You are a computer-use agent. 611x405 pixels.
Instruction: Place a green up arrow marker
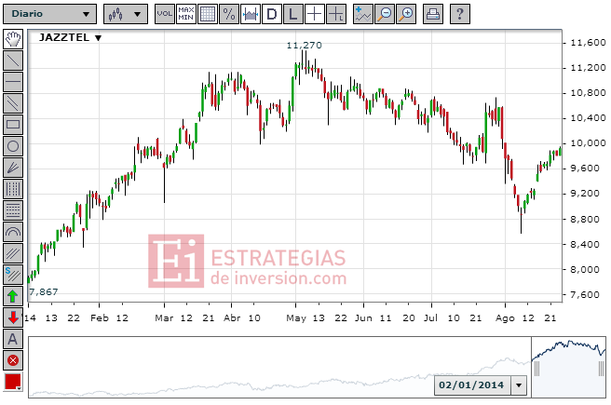13,296
